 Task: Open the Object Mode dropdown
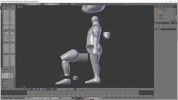click(28, 89)
